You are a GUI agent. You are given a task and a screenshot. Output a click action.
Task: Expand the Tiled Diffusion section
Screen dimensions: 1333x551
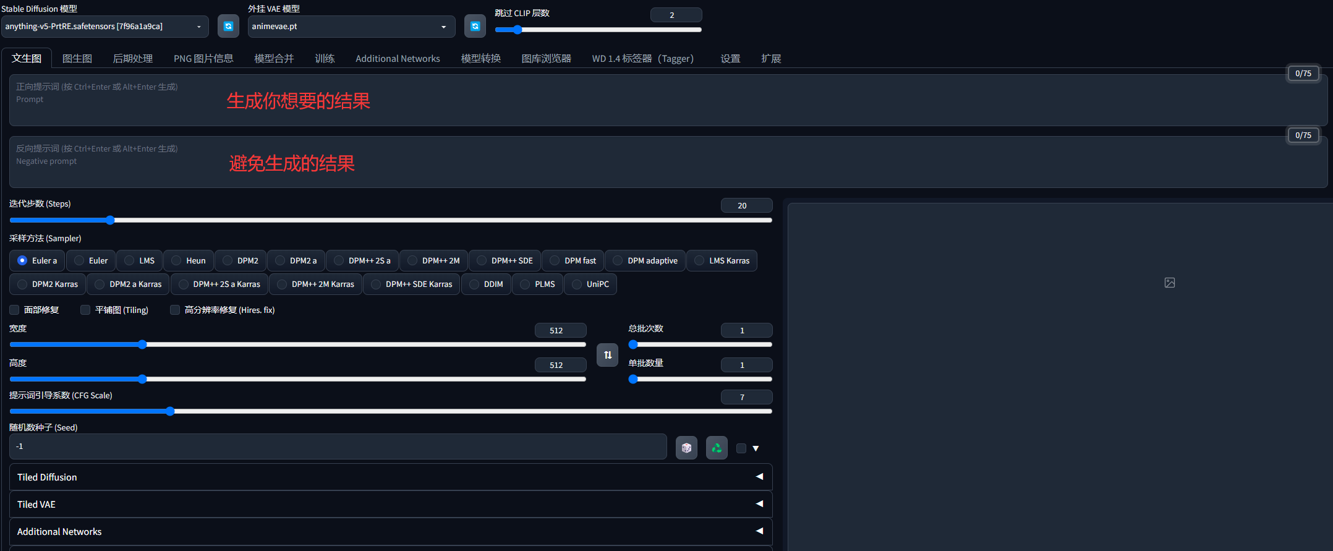pyautogui.click(x=391, y=477)
